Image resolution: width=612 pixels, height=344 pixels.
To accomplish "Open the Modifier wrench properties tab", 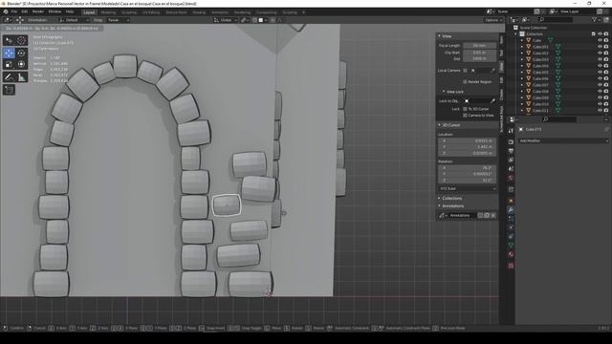I will click(x=511, y=210).
